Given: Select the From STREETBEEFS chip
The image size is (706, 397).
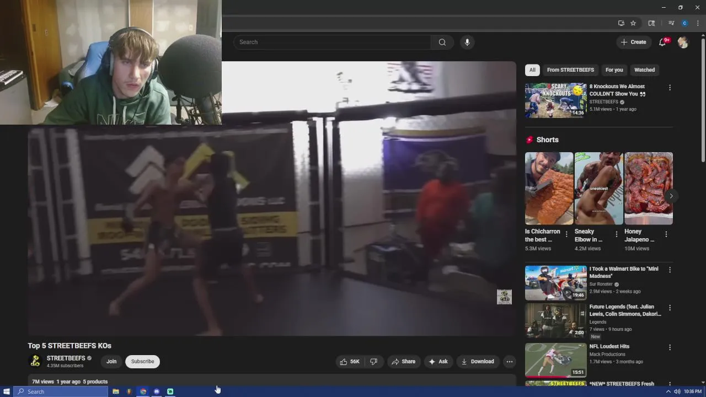Looking at the screenshot, I should pos(570,70).
